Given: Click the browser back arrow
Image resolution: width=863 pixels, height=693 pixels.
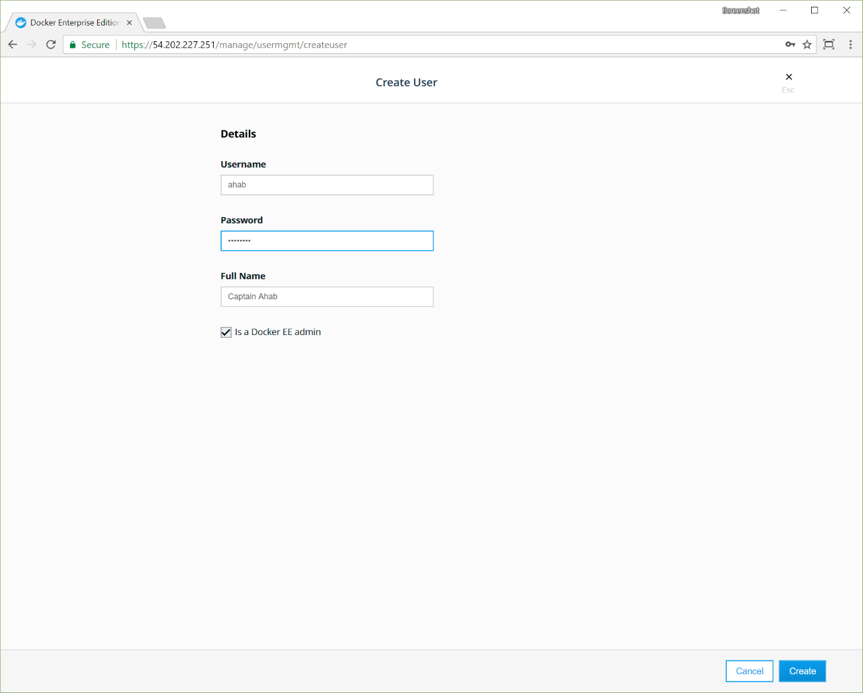Looking at the screenshot, I should (x=13, y=44).
